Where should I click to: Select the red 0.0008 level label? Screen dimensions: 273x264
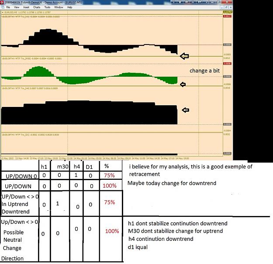[x=227, y=64]
